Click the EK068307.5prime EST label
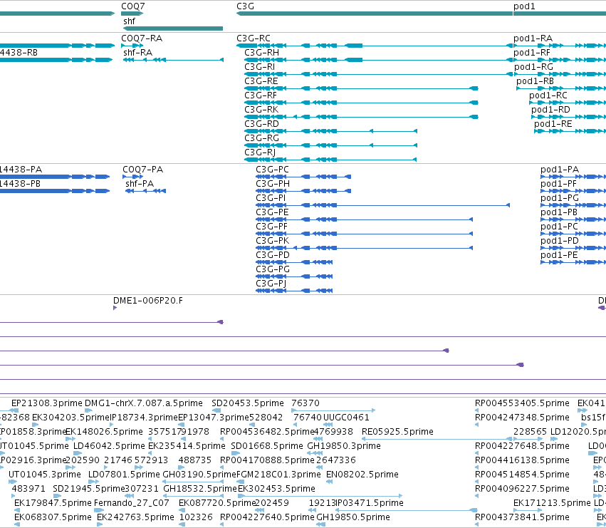The height and width of the screenshot is (528, 606). tap(53, 517)
